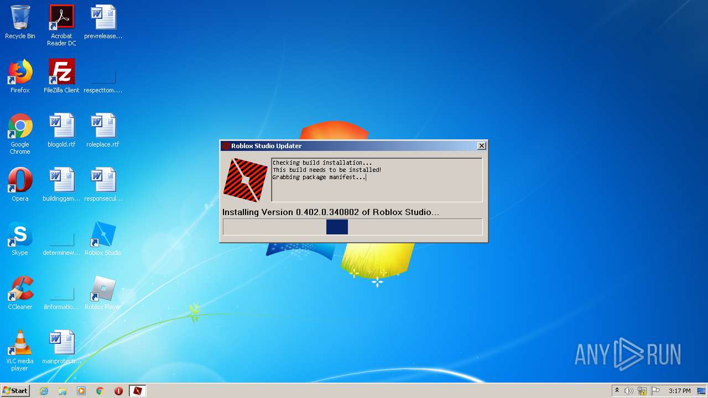Open FileZilla Client shortcut
This screenshot has width=708, height=398.
[x=61, y=76]
